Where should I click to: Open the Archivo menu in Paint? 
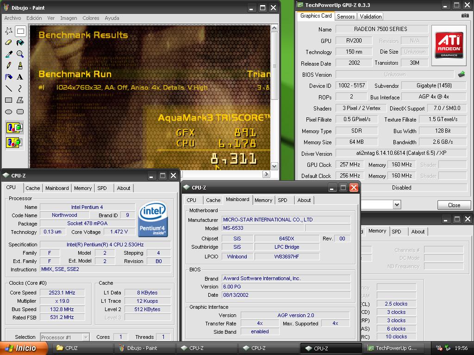(12, 18)
